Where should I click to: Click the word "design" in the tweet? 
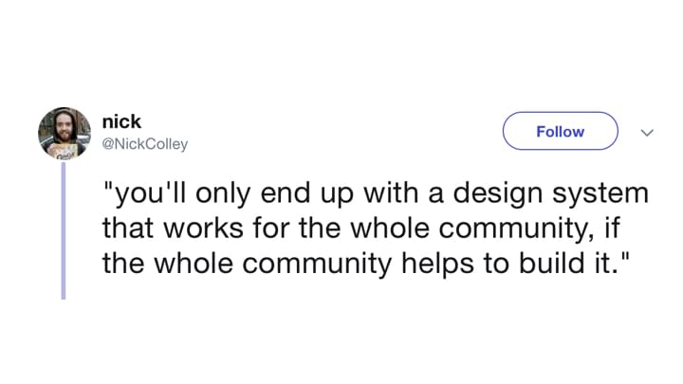[x=498, y=193]
